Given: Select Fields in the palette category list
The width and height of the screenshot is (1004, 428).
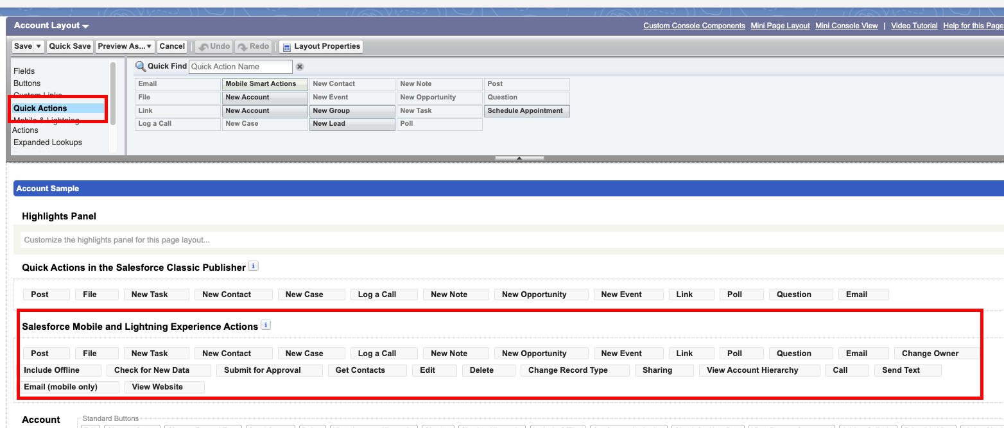Looking at the screenshot, I should pyautogui.click(x=24, y=71).
